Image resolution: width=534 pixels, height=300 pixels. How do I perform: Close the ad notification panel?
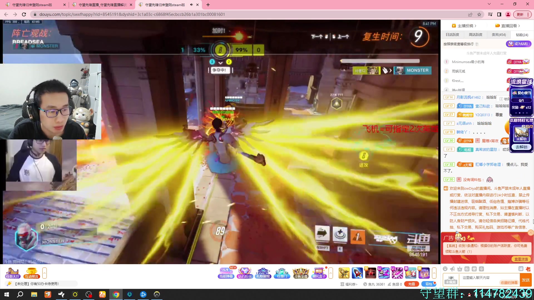pyautogui.click(x=531, y=233)
